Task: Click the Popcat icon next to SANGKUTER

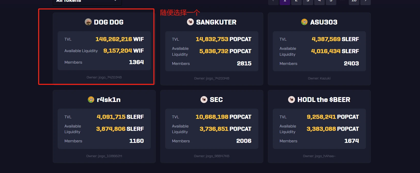Action: point(190,22)
